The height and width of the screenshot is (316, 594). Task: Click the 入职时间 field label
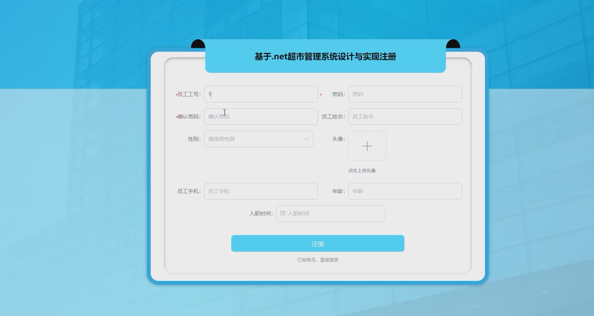tap(261, 214)
